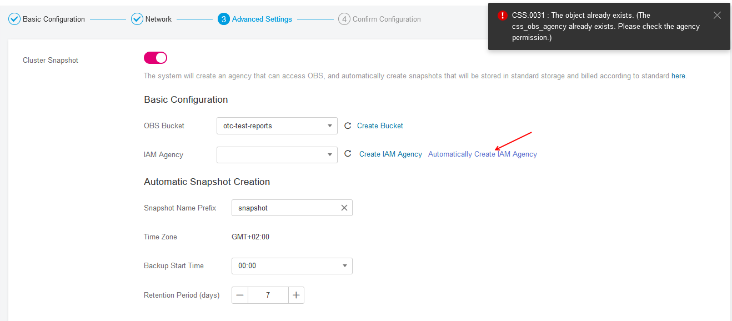Click the Automatically Create IAM Agency link
The height and width of the screenshot is (321, 732).
pos(482,154)
